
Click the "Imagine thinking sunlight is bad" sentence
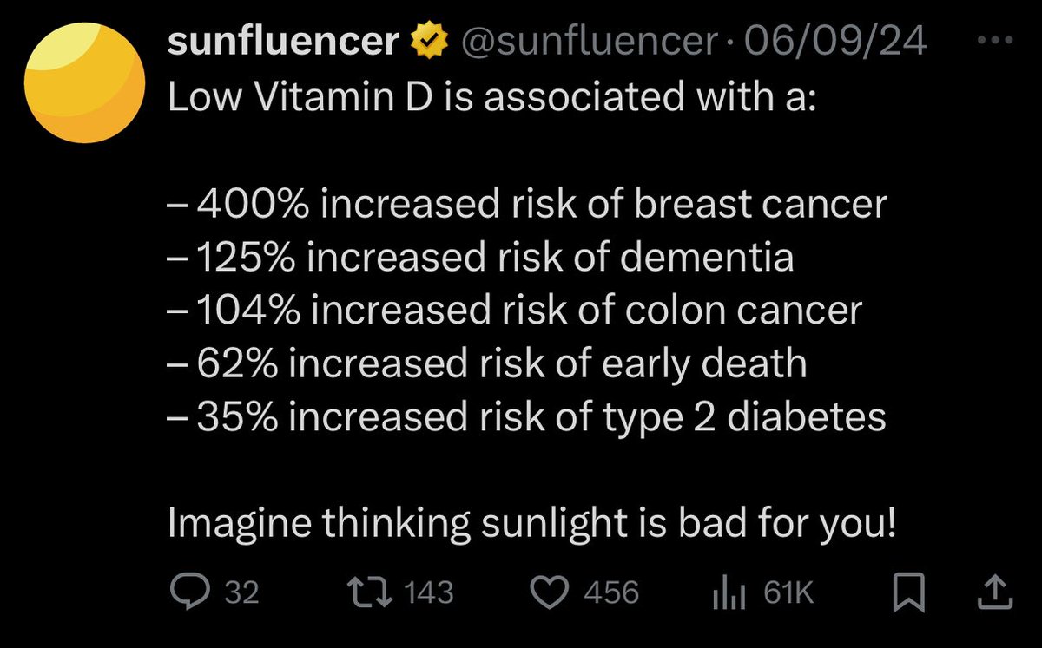(531, 522)
